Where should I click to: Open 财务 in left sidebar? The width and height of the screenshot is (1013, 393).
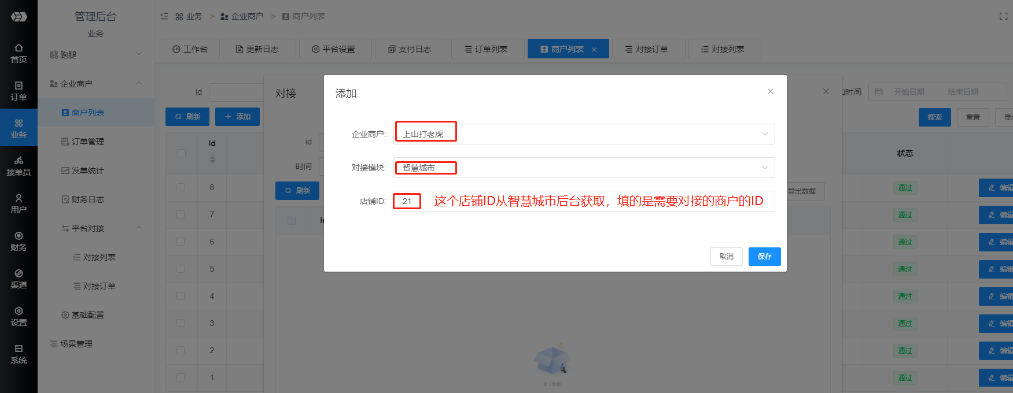pos(19,241)
